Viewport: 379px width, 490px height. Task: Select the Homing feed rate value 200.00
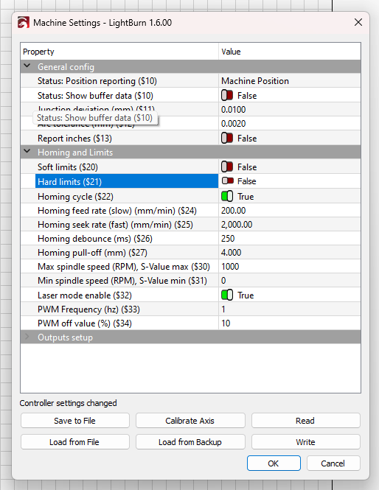(290, 210)
